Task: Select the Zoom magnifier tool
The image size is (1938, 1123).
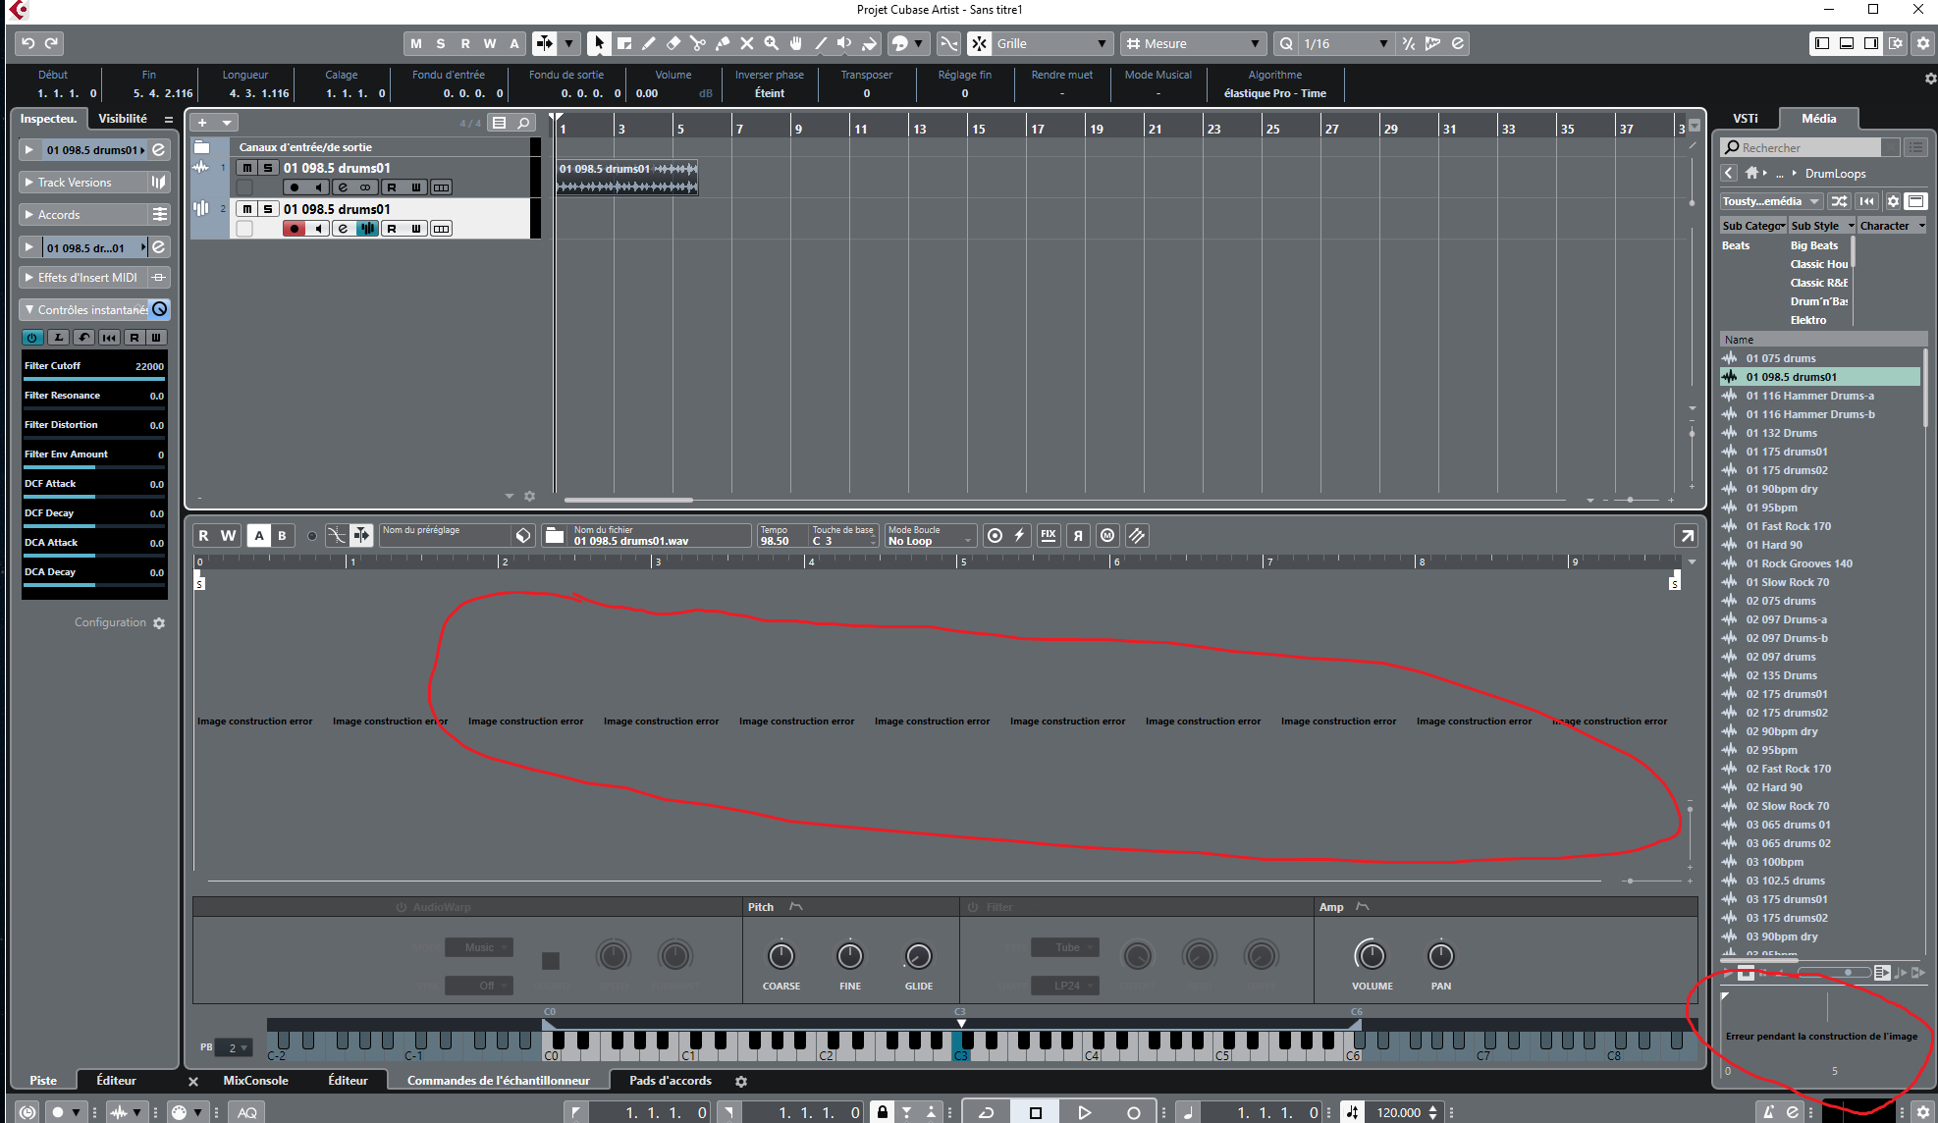Action: pos(772,43)
